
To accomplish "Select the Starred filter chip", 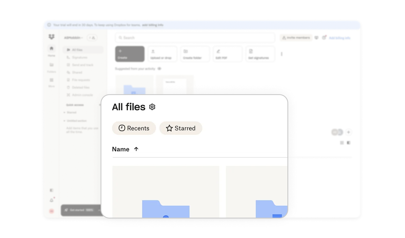I will coord(181,128).
